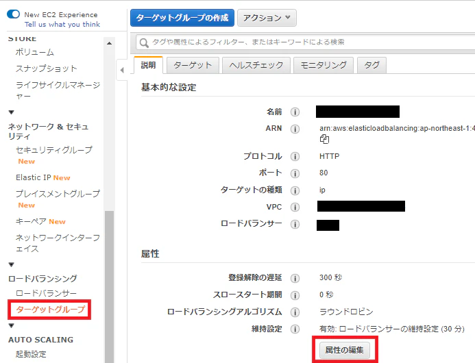Click the redacted VPC value

tap(361, 206)
